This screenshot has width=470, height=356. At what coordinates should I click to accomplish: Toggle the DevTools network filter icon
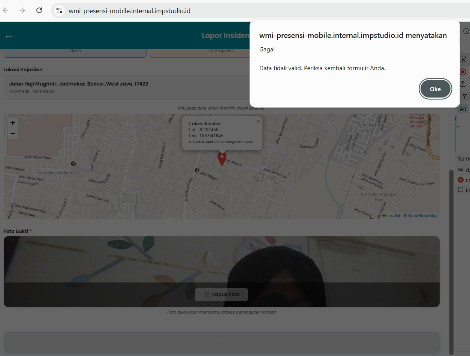pos(464,96)
